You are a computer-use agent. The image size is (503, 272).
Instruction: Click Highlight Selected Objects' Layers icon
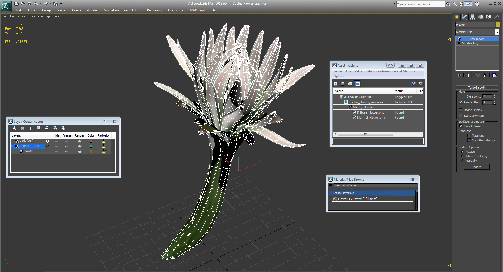47,128
